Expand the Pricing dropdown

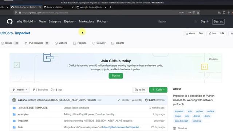pos(103,21)
